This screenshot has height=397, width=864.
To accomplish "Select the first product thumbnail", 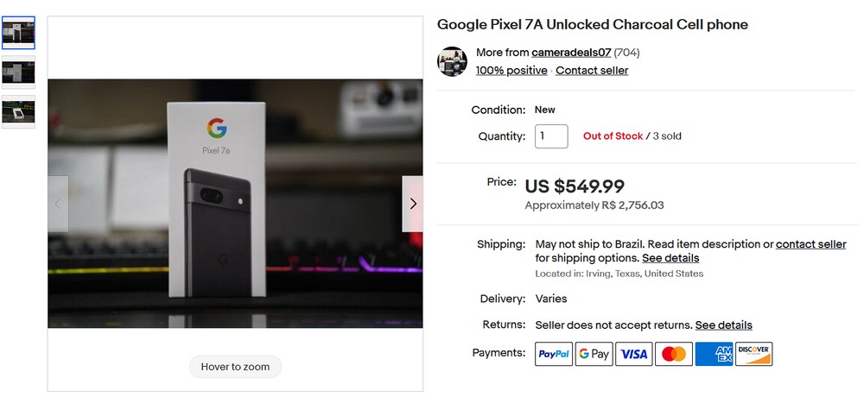I will [18, 32].
